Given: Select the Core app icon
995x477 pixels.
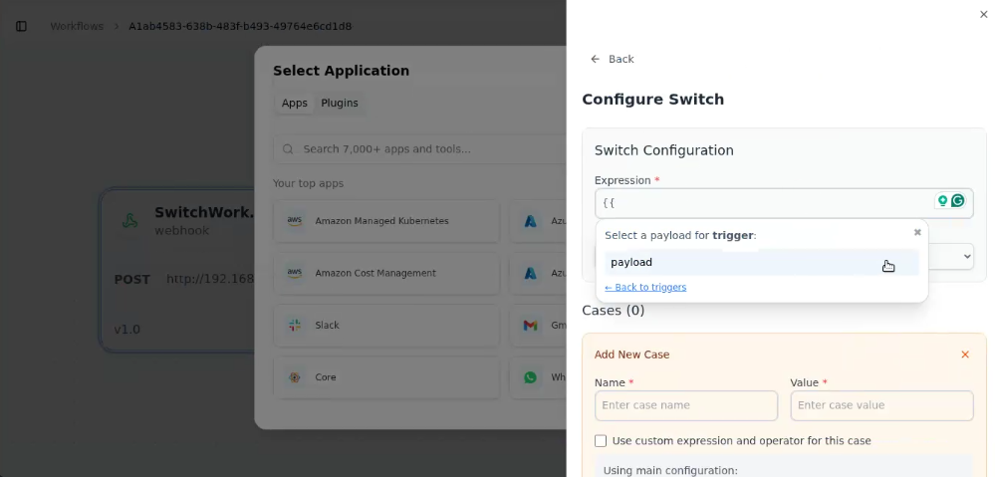Looking at the screenshot, I should pyautogui.click(x=295, y=377).
